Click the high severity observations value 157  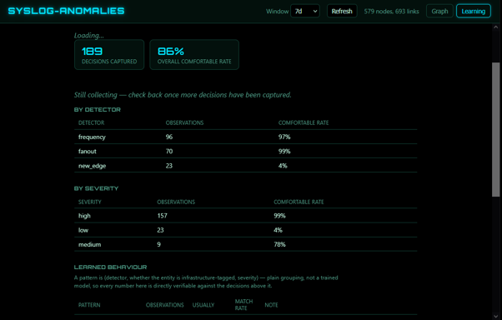coord(162,216)
